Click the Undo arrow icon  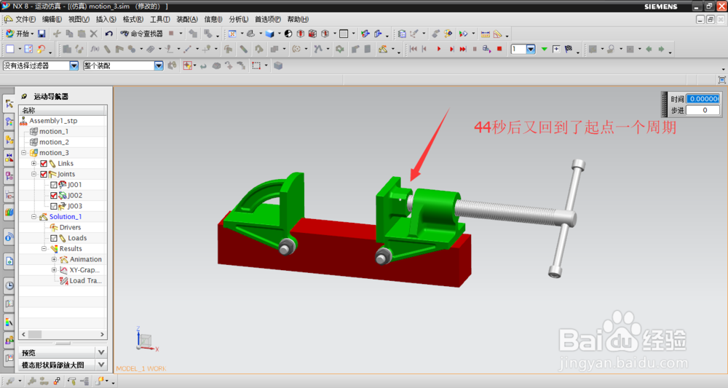[108, 33]
